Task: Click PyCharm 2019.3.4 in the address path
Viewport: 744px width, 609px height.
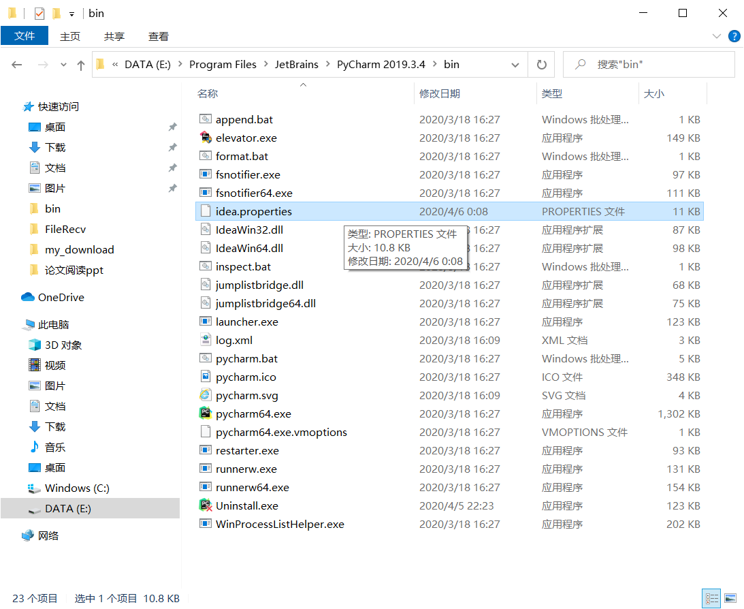Action: pos(381,64)
